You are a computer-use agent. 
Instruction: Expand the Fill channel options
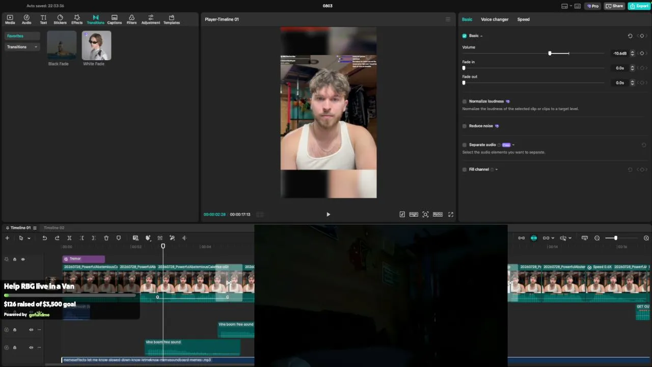[497, 169]
